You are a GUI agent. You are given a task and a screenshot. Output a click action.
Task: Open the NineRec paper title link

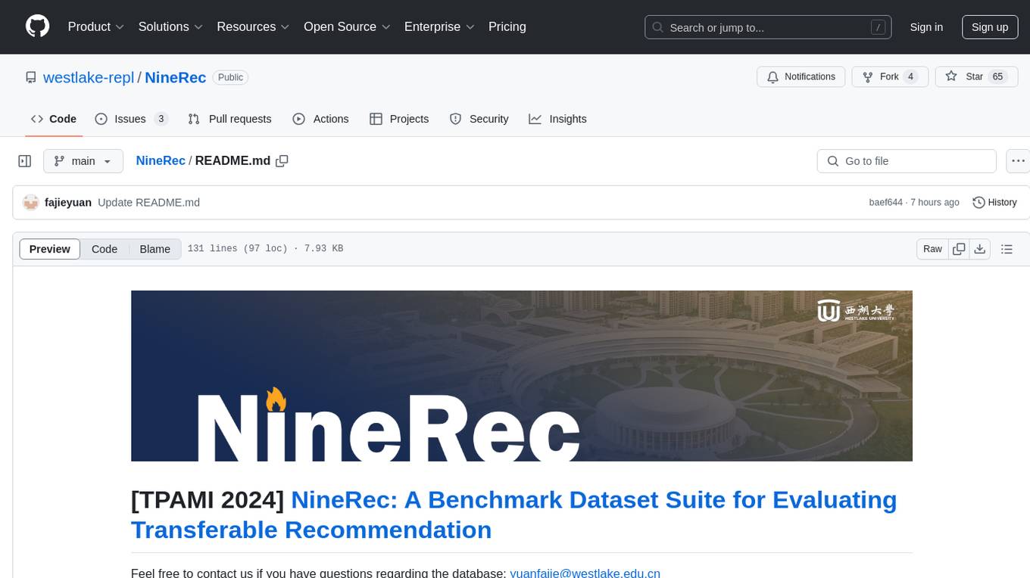[513, 514]
